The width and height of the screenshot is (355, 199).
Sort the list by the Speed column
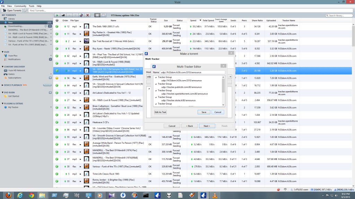(193, 20)
